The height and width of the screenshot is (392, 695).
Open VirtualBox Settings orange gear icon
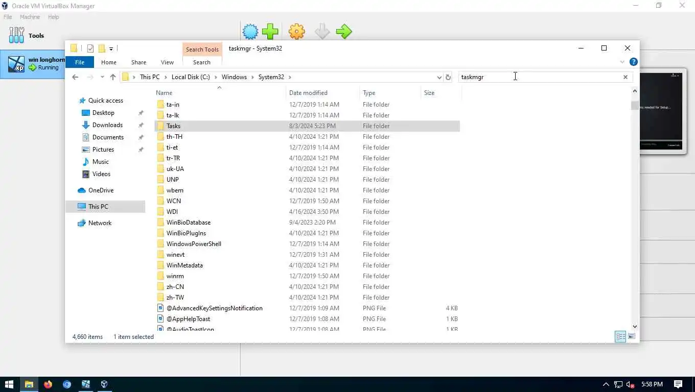tap(297, 32)
